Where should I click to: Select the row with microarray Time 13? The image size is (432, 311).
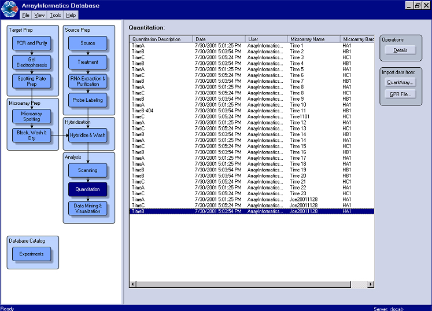coord(252,129)
